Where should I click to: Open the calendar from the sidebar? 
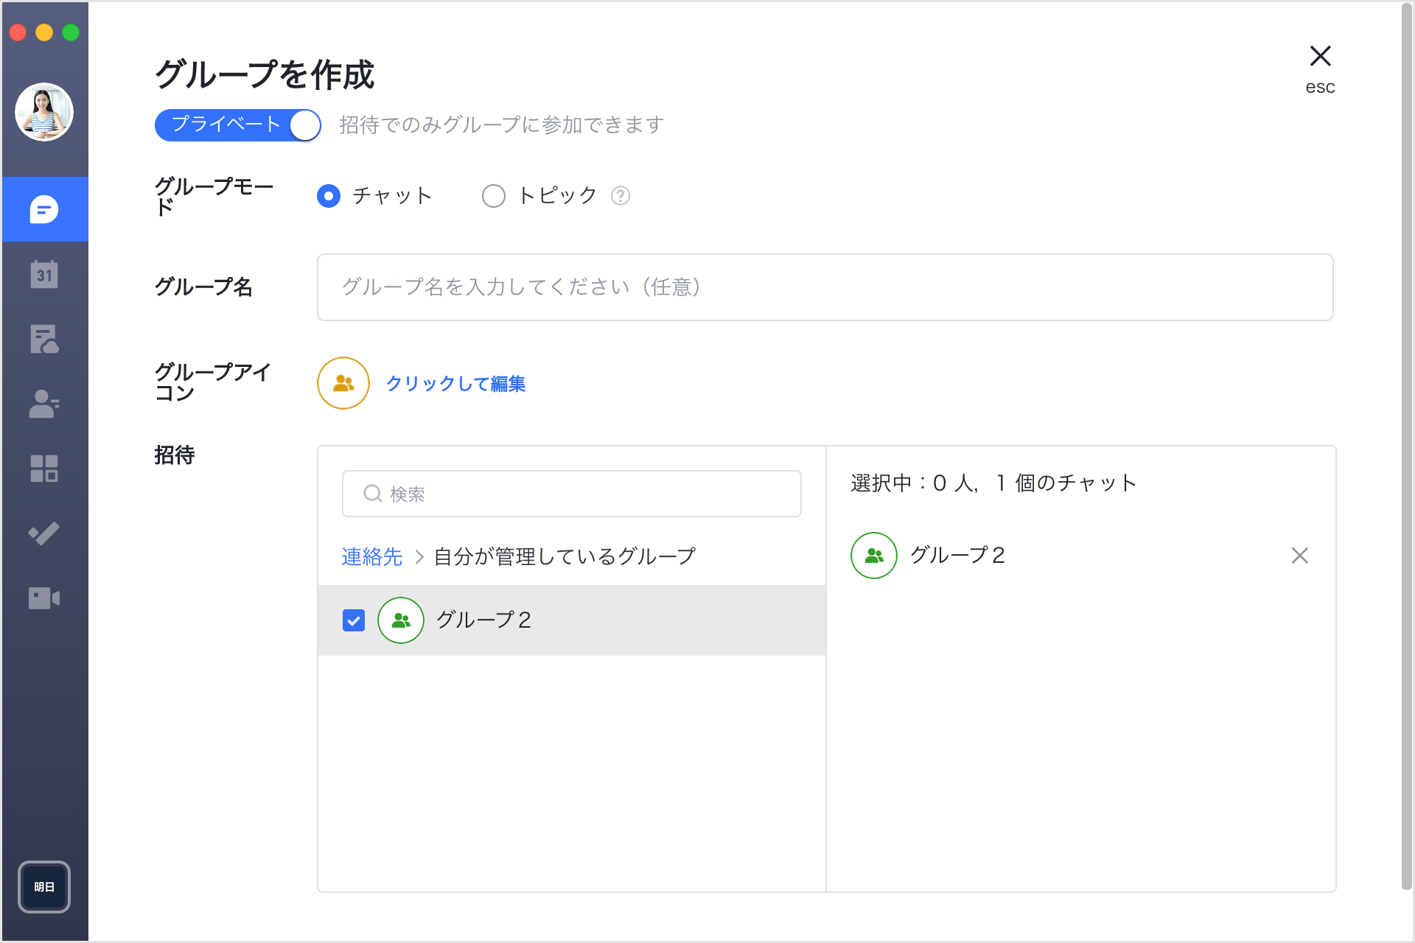click(44, 274)
